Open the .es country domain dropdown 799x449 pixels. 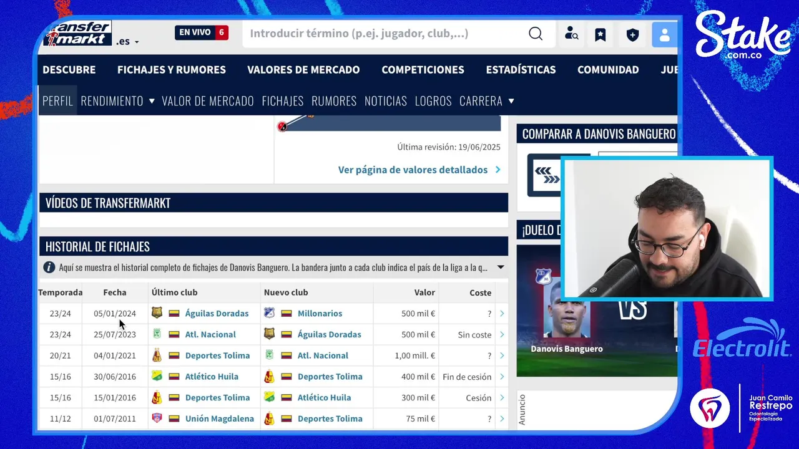point(127,41)
